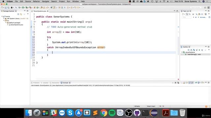Collapse All in Package Explorer toolbar
This screenshot has height=118, width=211.
click(18, 14)
